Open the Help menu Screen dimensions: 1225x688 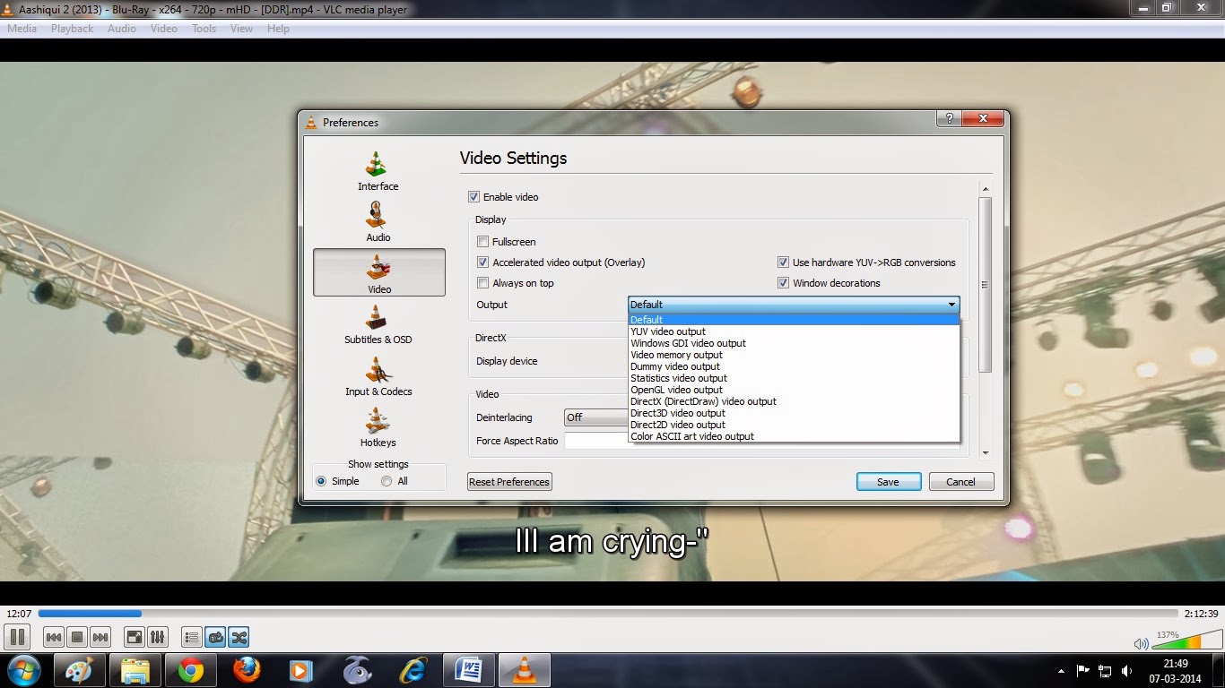(x=279, y=29)
